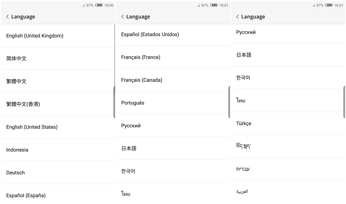This screenshot has height=204, width=346.
Task: Tap the battery icon beside the 18:00 clock
Action: [x=99, y=5]
